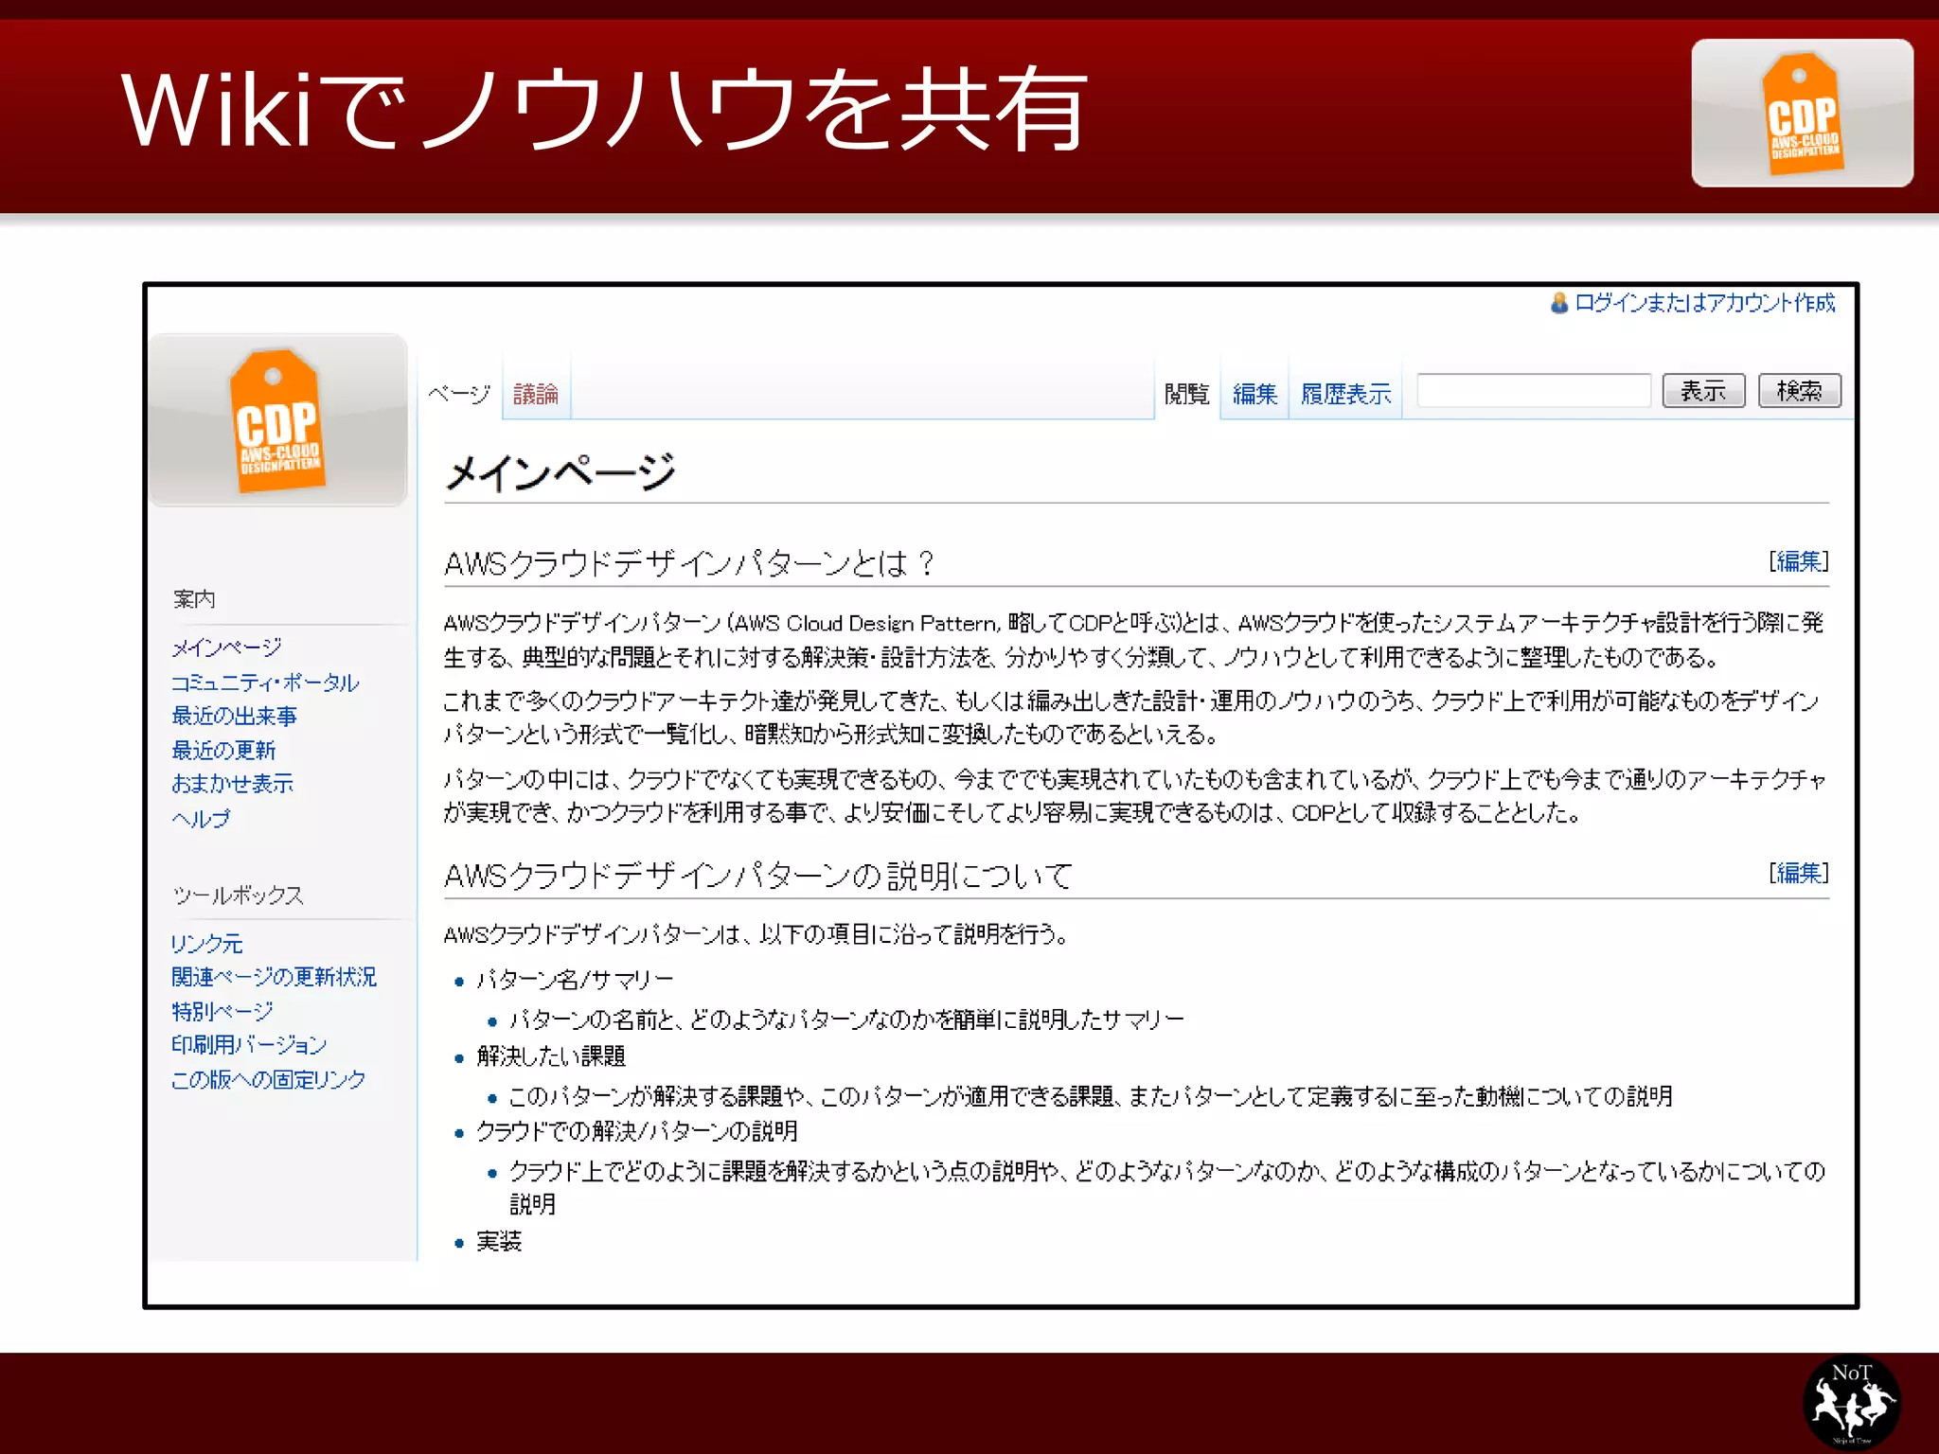
Task: Click bullet 実装
Action: coord(499,1242)
